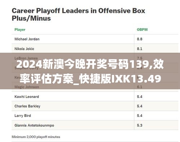180x142 pixels.
Task: Select the Michael Jordan row
Action: tap(95, 39)
